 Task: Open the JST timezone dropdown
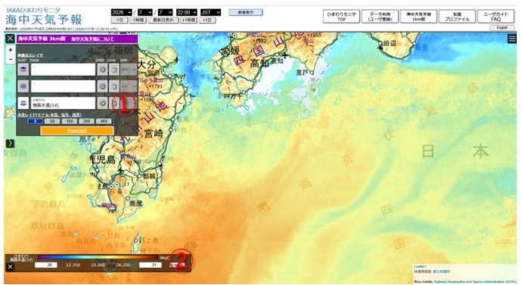point(210,12)
